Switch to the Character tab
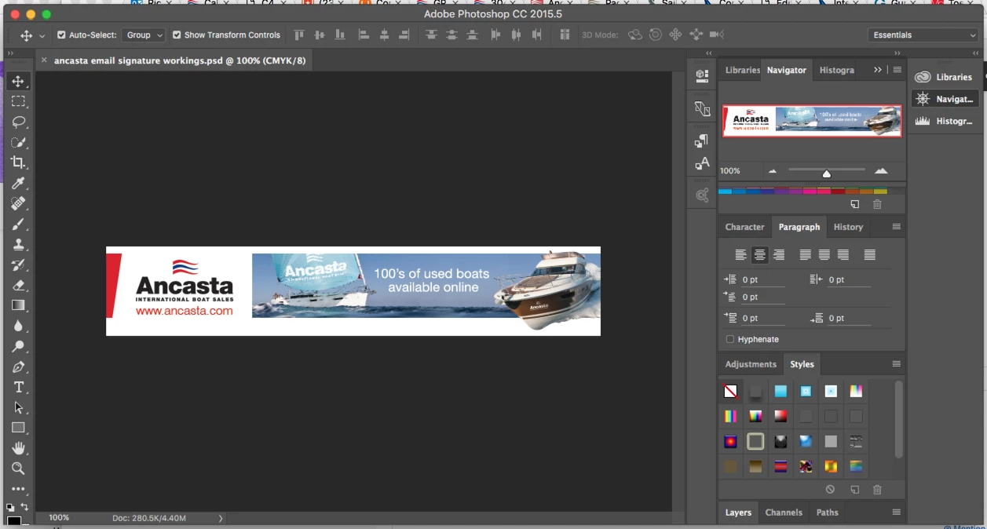This screenshot has width=987, height=529. coord(744,227)
